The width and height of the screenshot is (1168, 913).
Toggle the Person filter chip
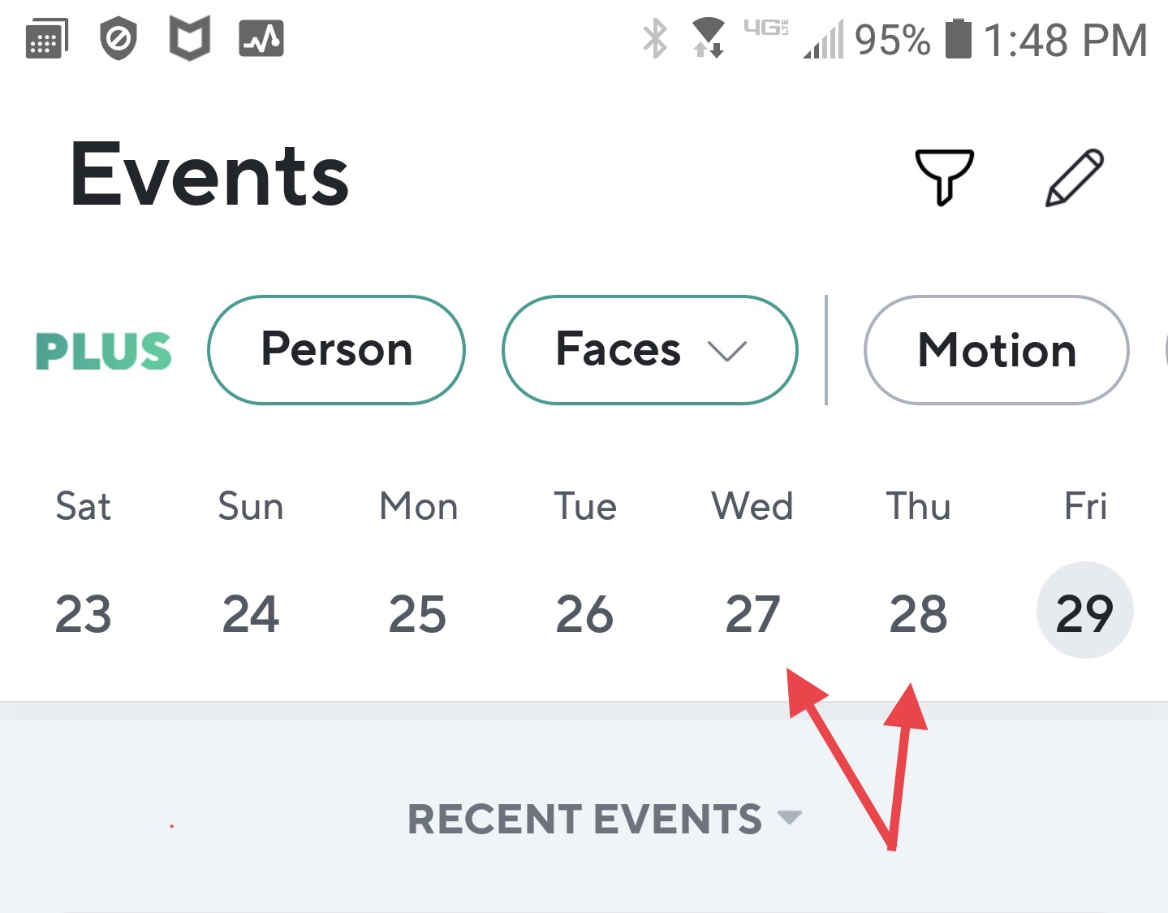337,350
